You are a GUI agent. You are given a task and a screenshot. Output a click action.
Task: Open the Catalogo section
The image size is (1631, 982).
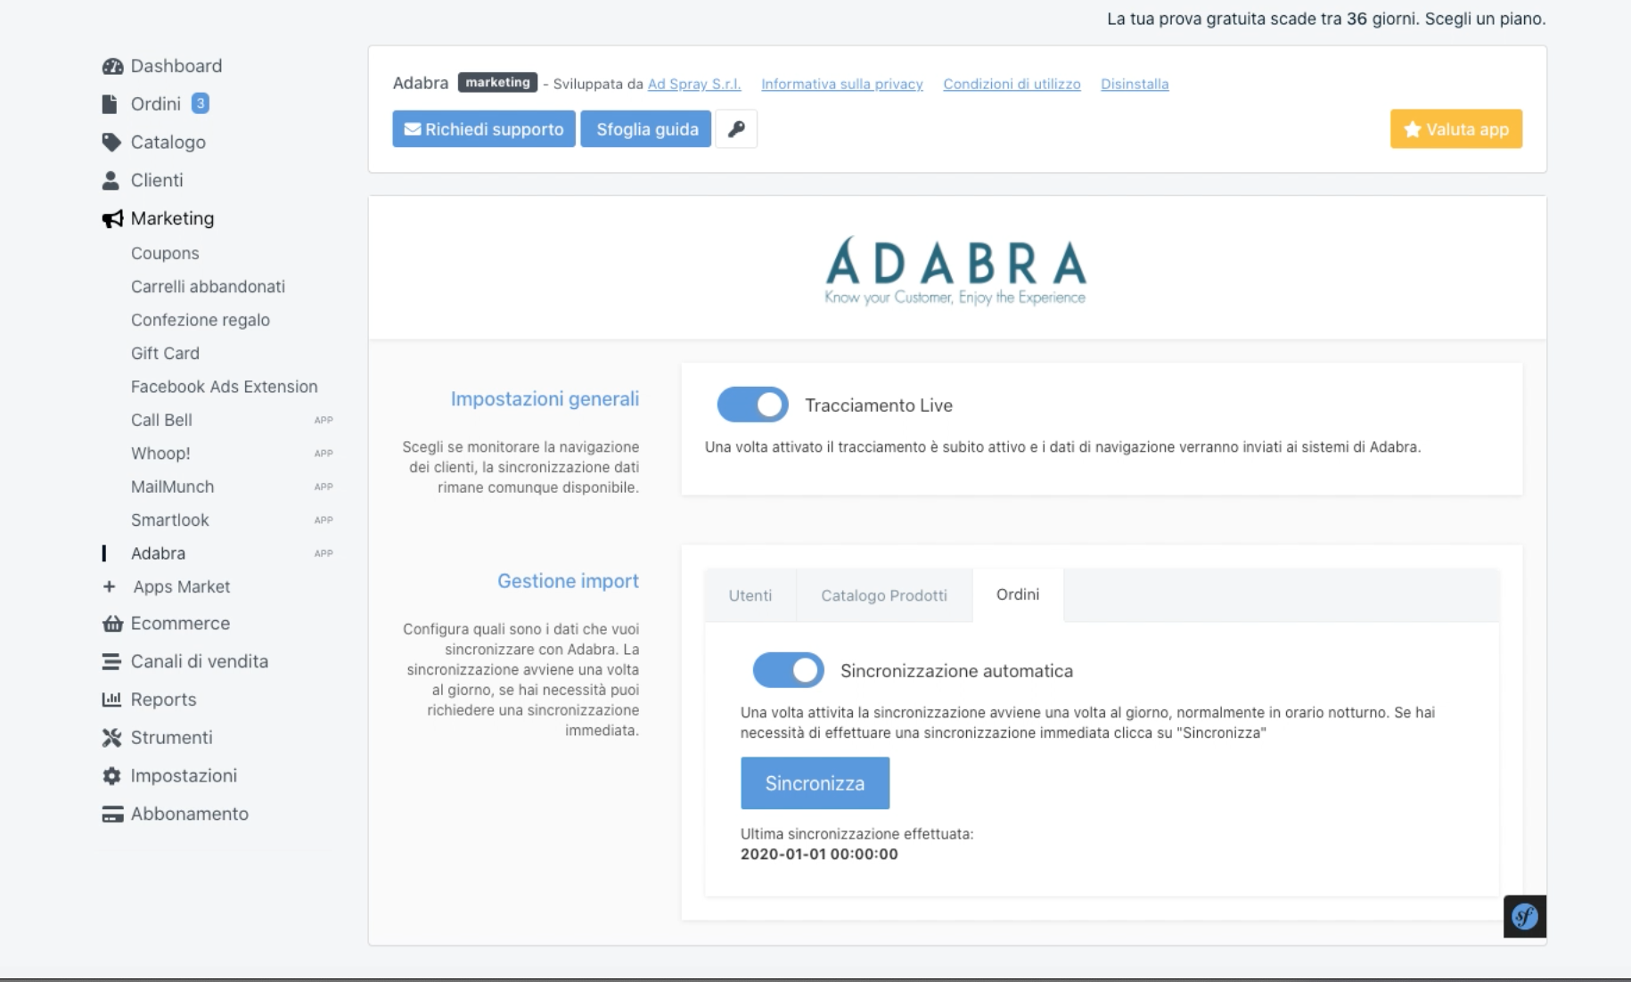pos(168,143)
